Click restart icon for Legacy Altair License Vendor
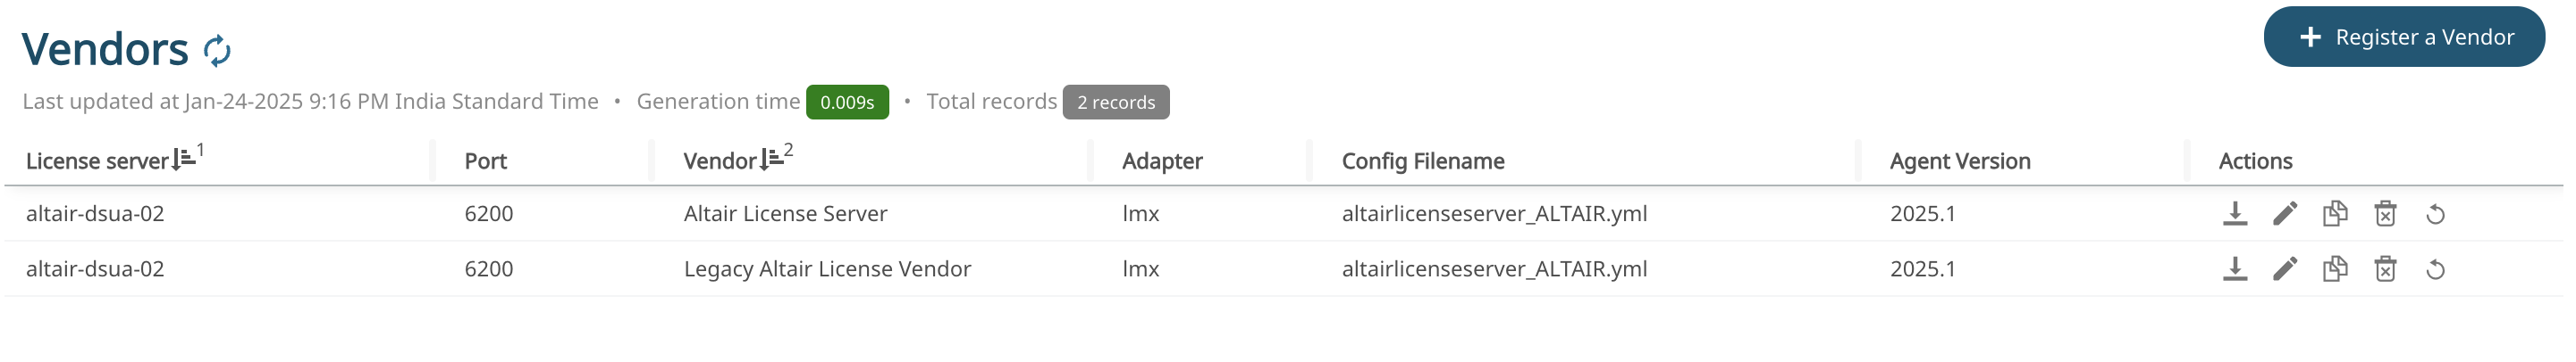Image resolution: width=2576 pixels, height=362 pixels. [x=2435, y=269]
